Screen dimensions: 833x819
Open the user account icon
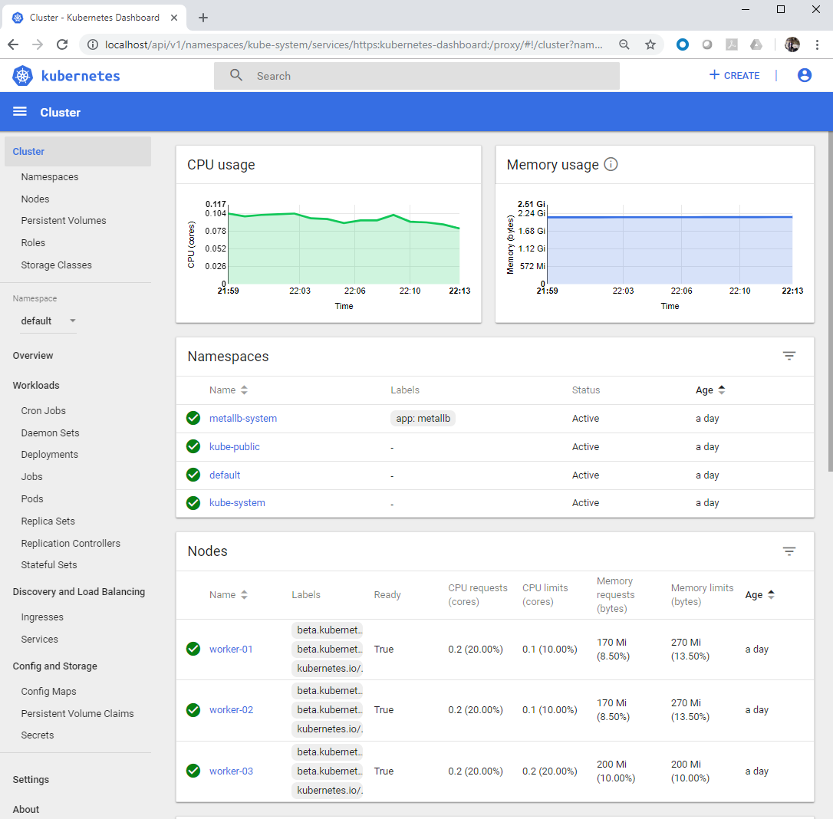[x=805, y=75]
